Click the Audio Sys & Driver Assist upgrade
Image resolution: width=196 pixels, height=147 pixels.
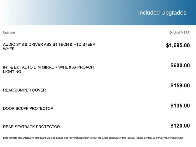pyautogui.click(x=49, y=47)
